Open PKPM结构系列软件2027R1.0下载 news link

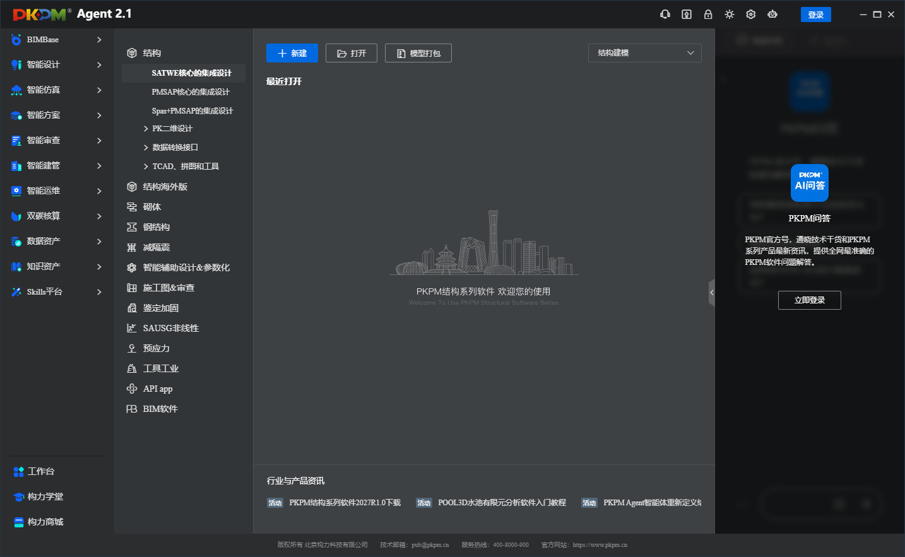[345, 503]
